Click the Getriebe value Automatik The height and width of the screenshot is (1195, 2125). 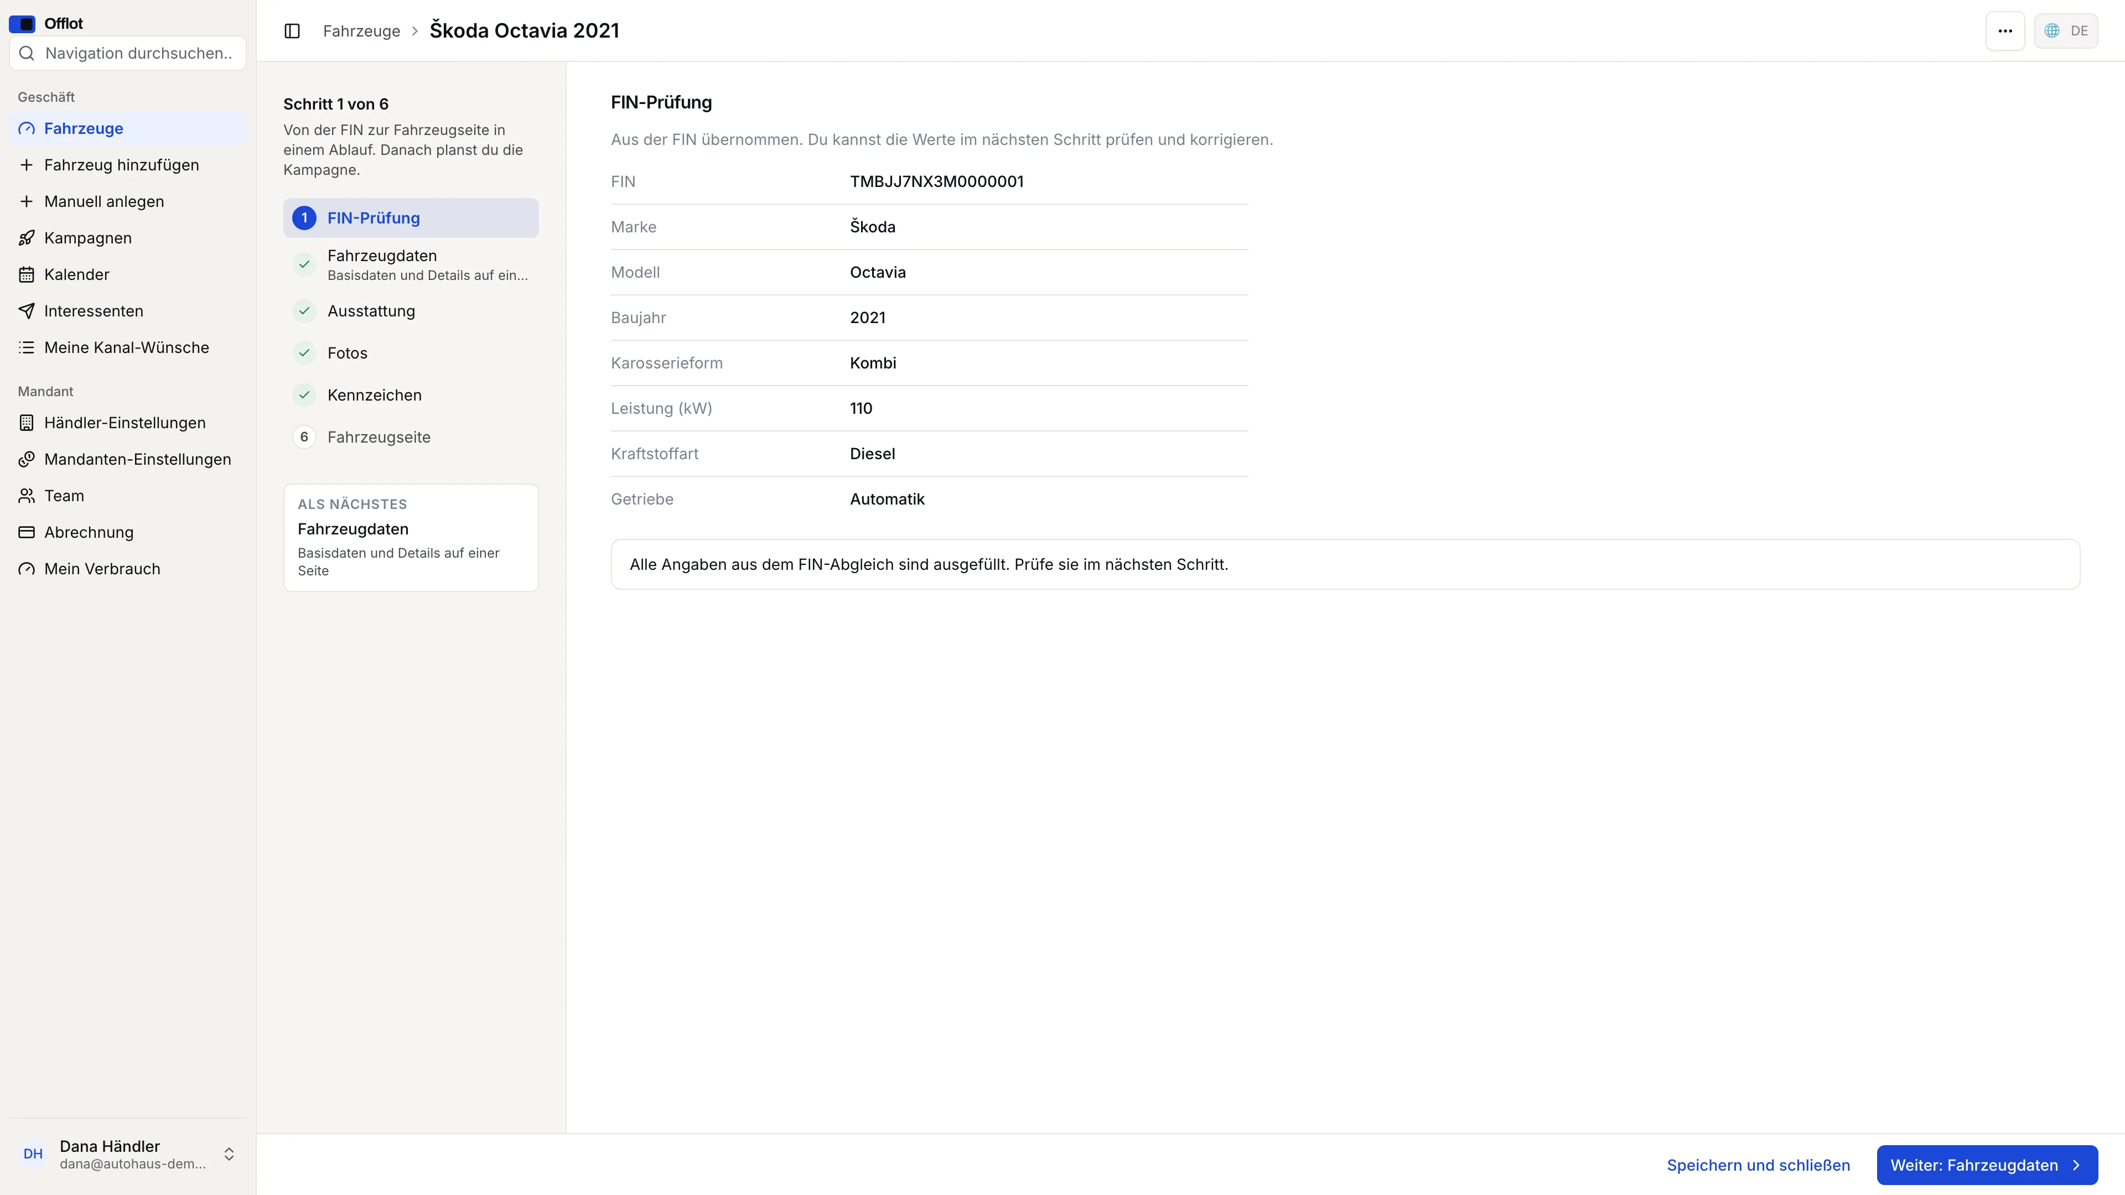(887, 499)
